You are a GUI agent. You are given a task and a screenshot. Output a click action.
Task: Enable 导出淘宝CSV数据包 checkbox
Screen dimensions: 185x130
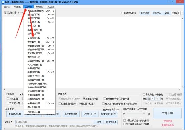click(x=144, y=95)
